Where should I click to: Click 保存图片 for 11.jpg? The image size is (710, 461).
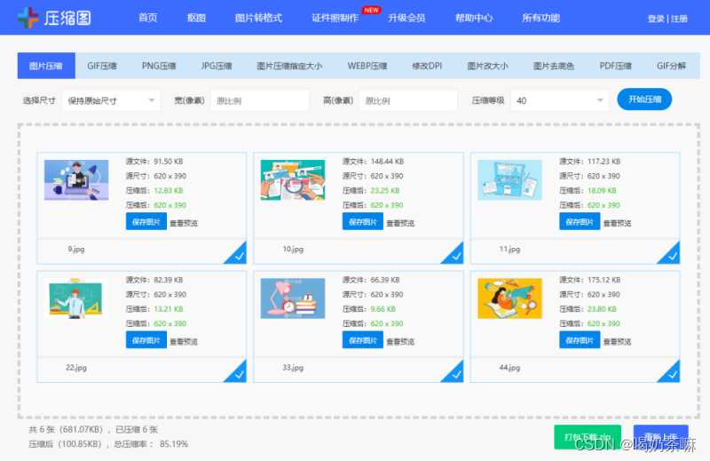(x=580, y=222)
